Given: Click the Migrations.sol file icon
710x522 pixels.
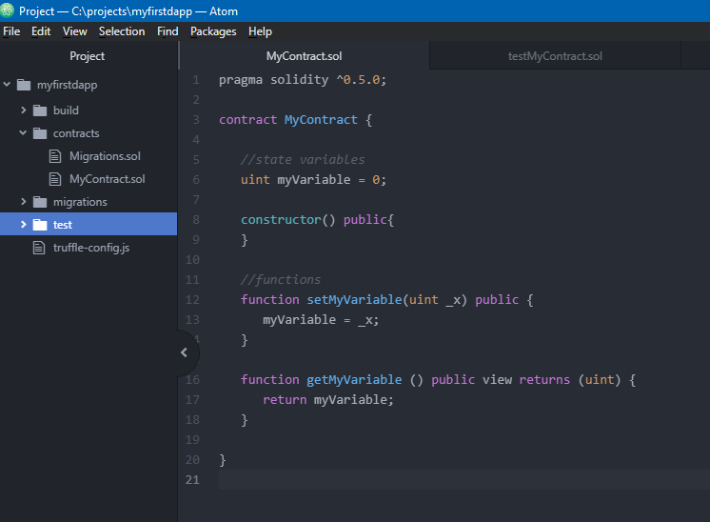Looking at the screenshot, I should tap(55, 156).
